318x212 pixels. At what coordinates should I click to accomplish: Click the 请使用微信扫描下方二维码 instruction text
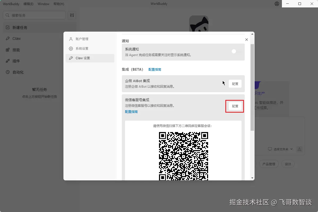[x=182, y=126]
